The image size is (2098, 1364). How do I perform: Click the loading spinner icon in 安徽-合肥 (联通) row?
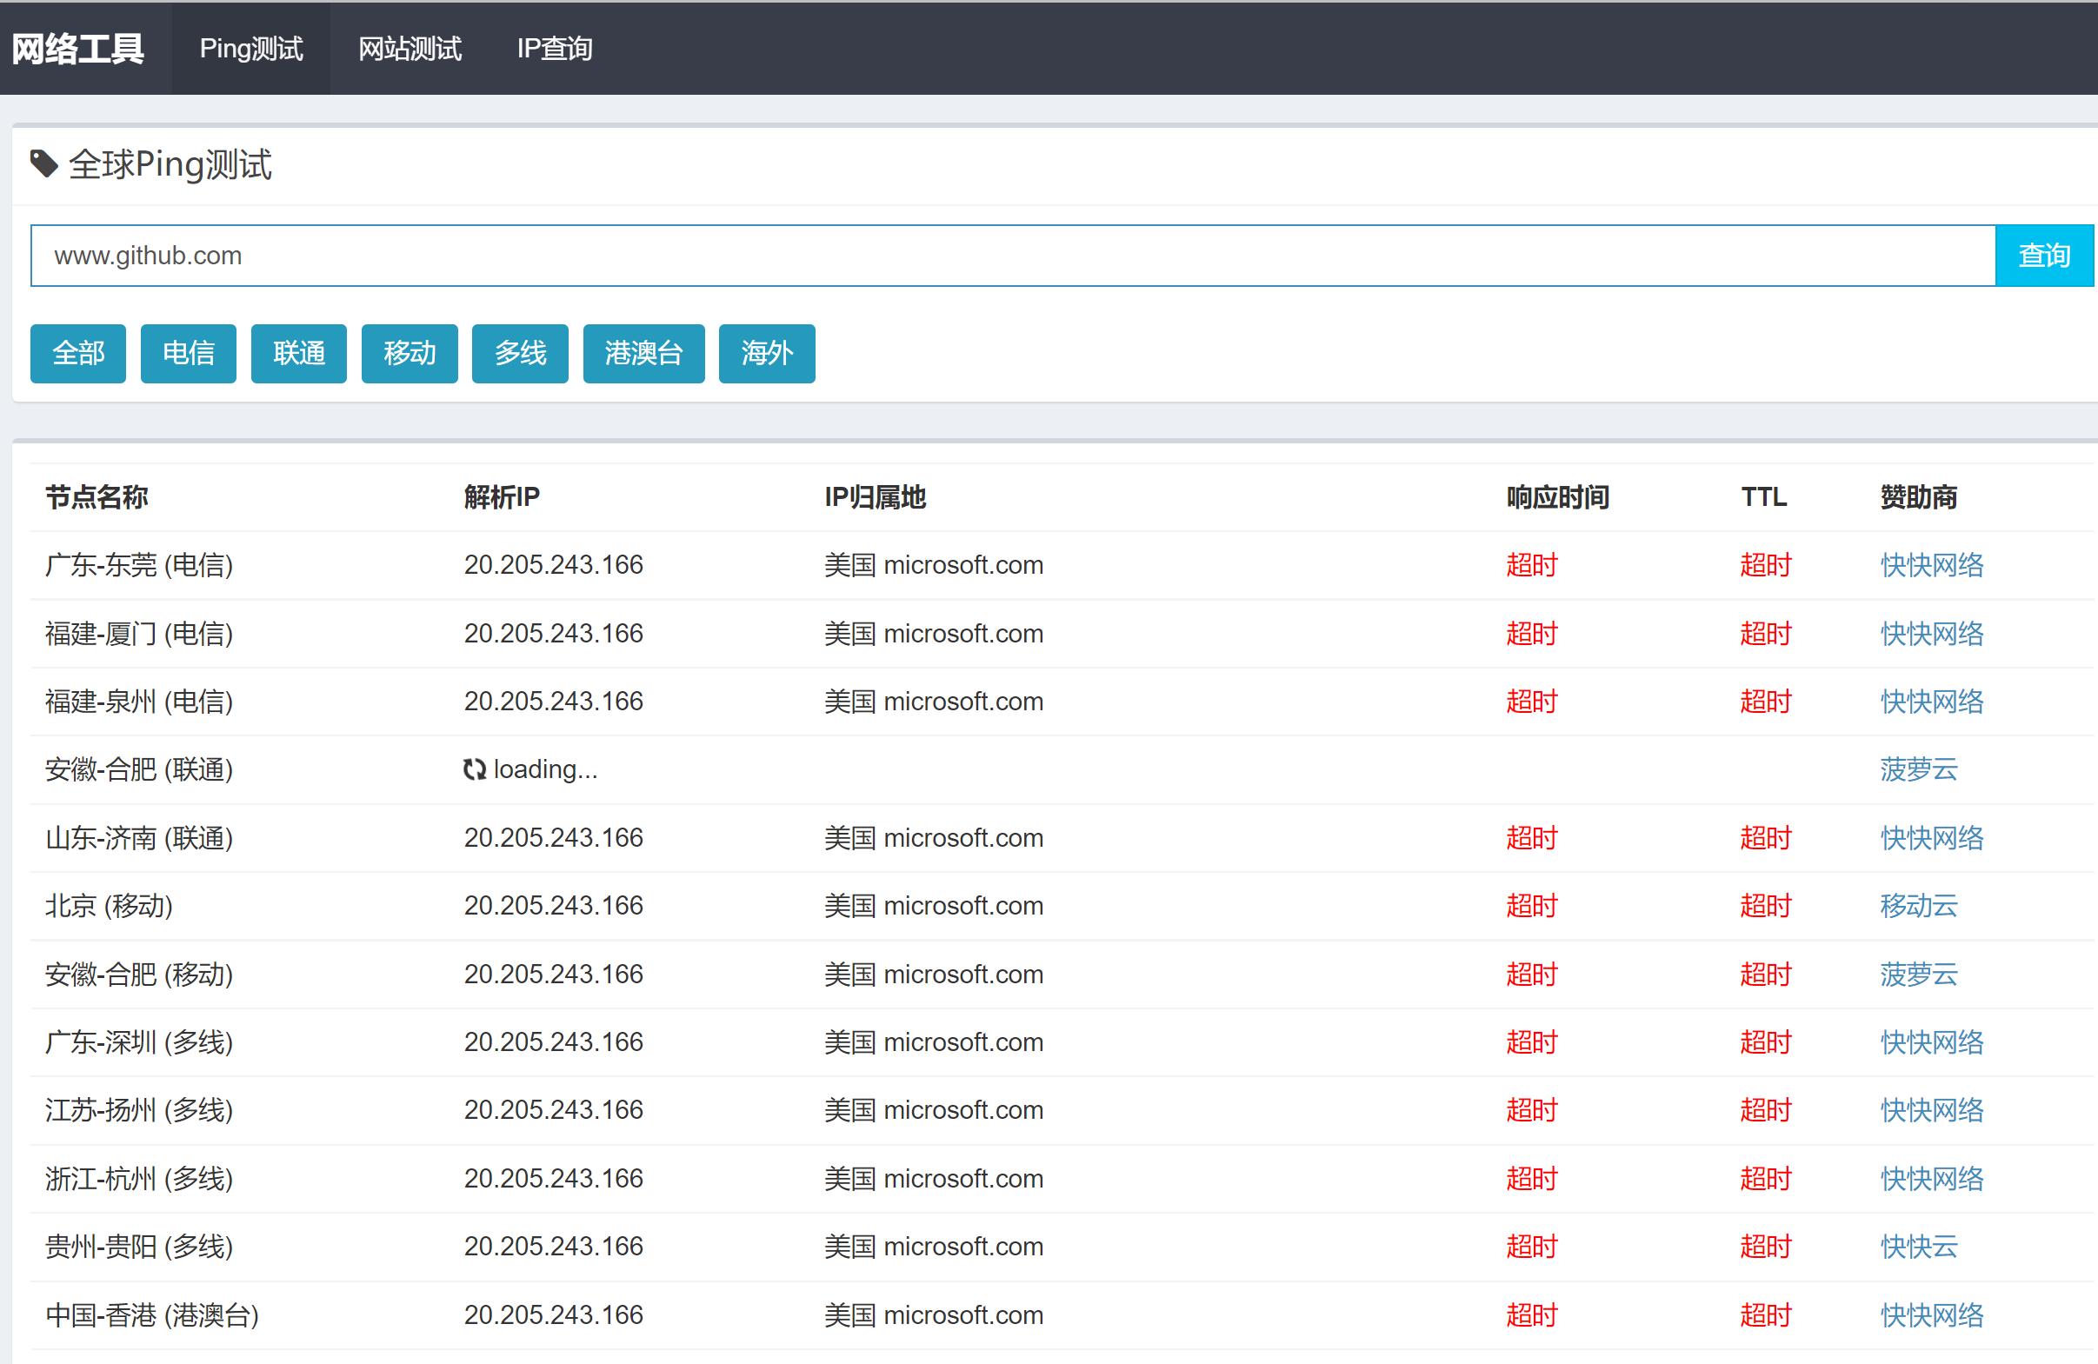[474, 770]
